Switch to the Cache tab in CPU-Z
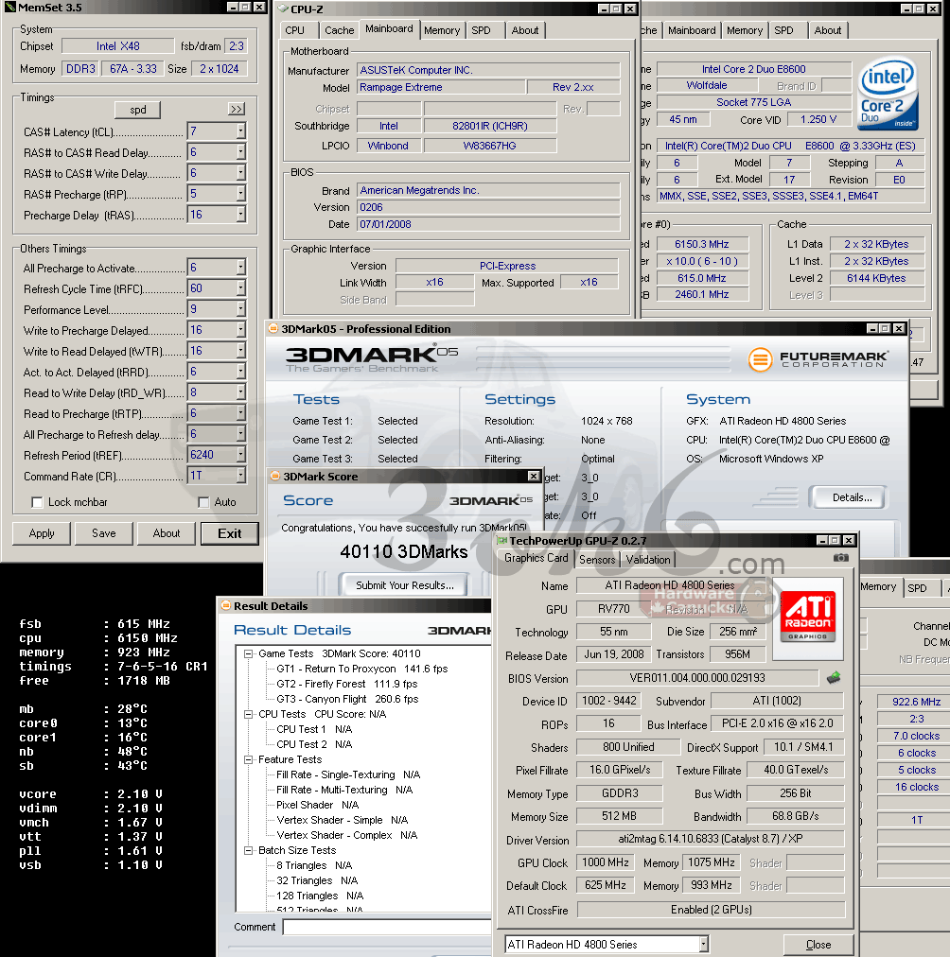Image resolution: width=950 pixels, height=957 pixels. (x=339, y=30)
